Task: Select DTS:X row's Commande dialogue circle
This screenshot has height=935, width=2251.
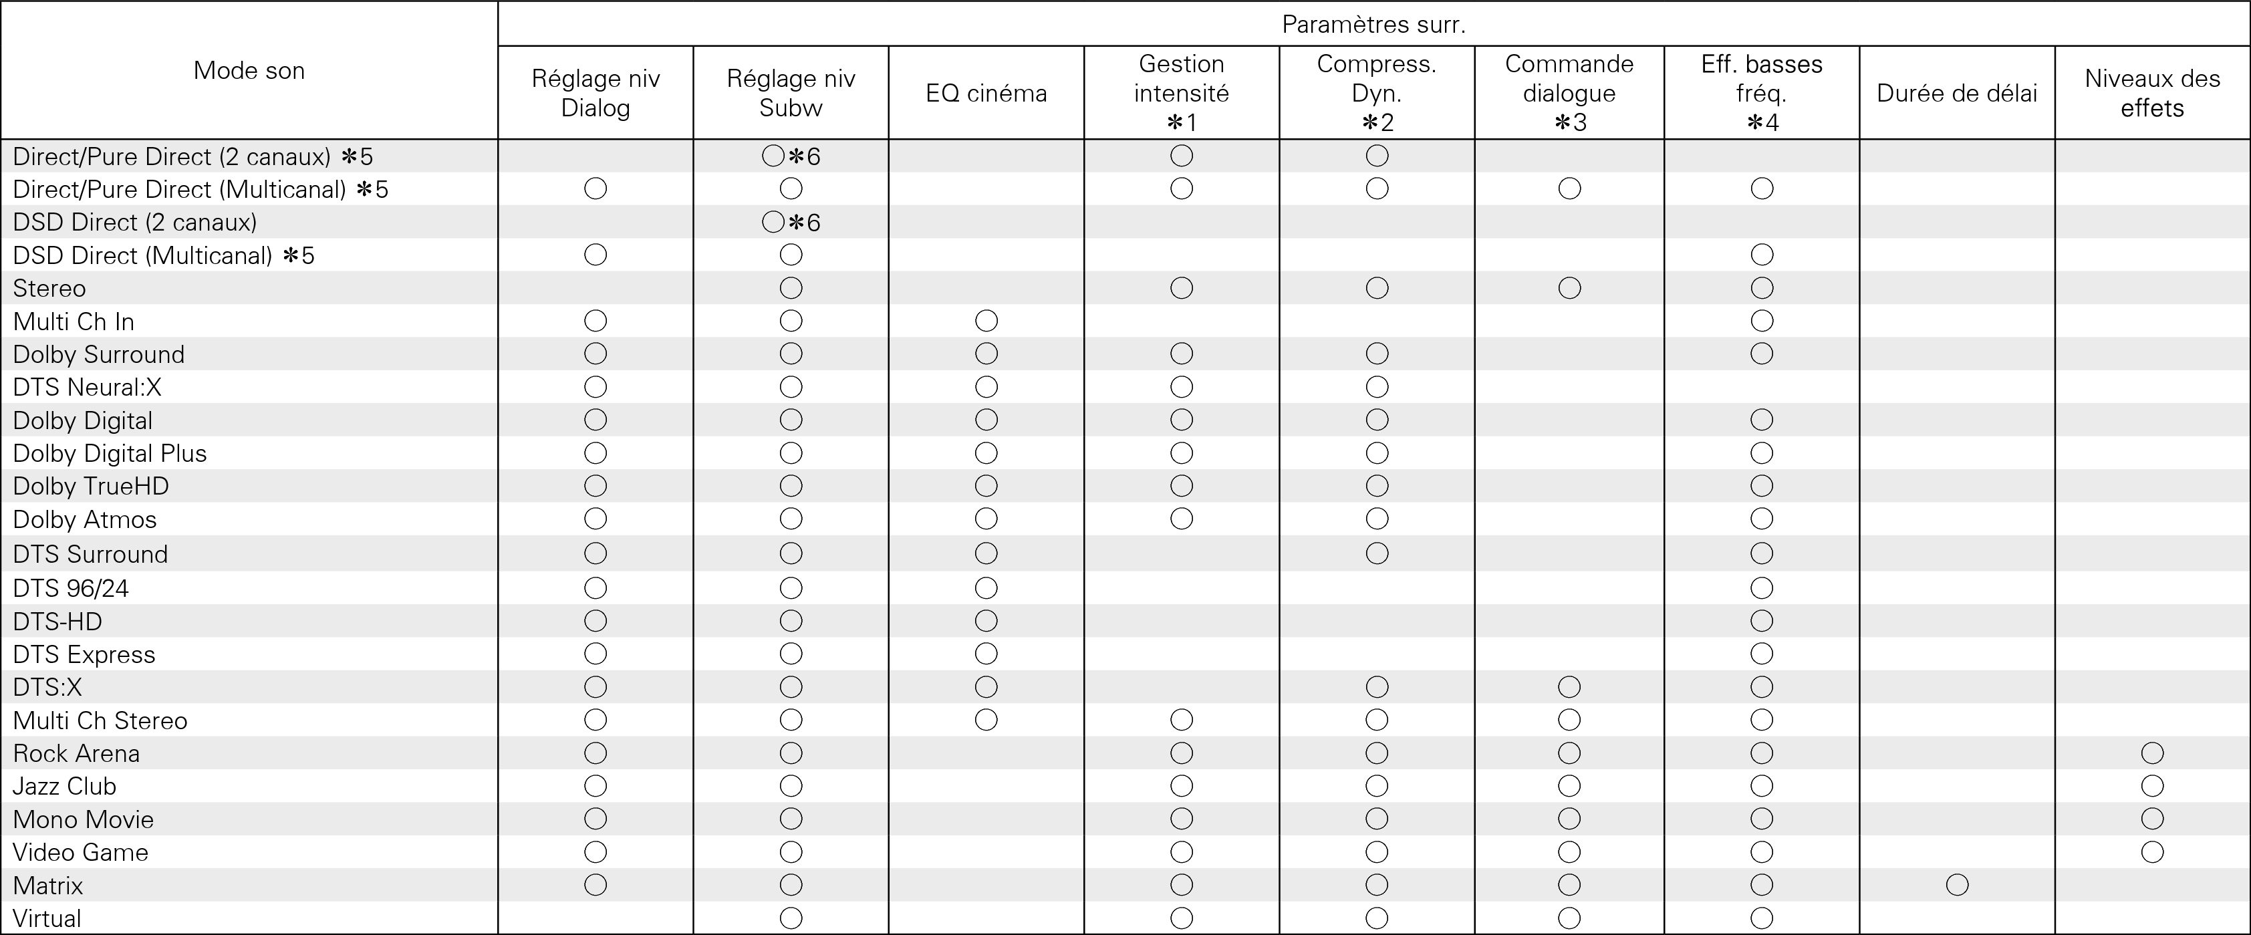Action: click(x=1569, y=688)
